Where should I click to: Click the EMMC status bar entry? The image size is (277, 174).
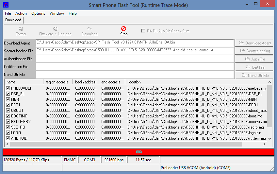tap(70, 160)
